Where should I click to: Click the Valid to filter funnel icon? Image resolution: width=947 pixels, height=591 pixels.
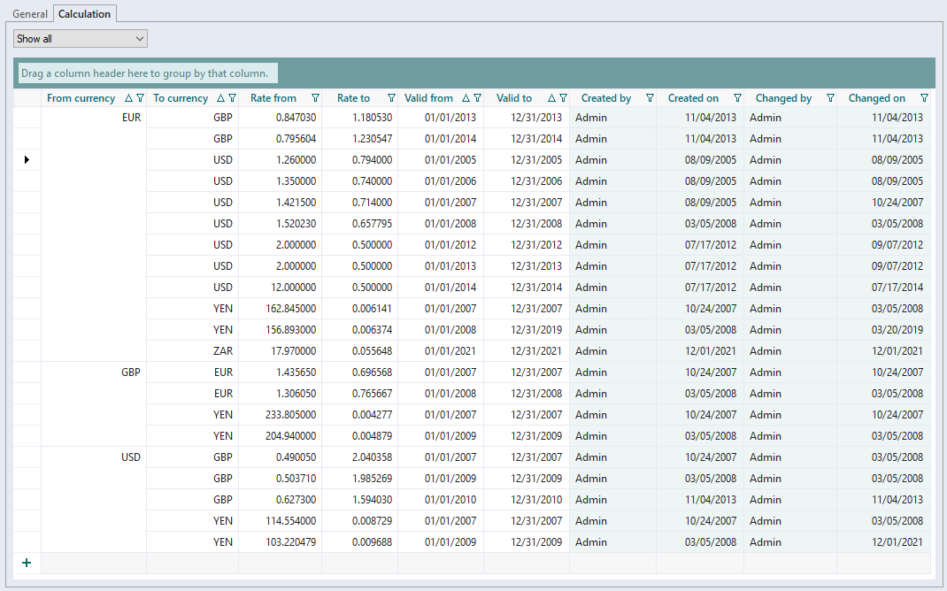563,98
